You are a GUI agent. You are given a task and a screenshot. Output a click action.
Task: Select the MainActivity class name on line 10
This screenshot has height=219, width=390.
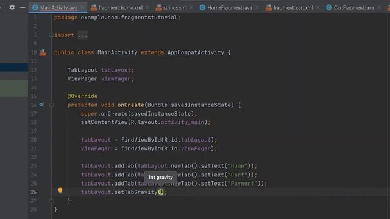click(118, 52)
